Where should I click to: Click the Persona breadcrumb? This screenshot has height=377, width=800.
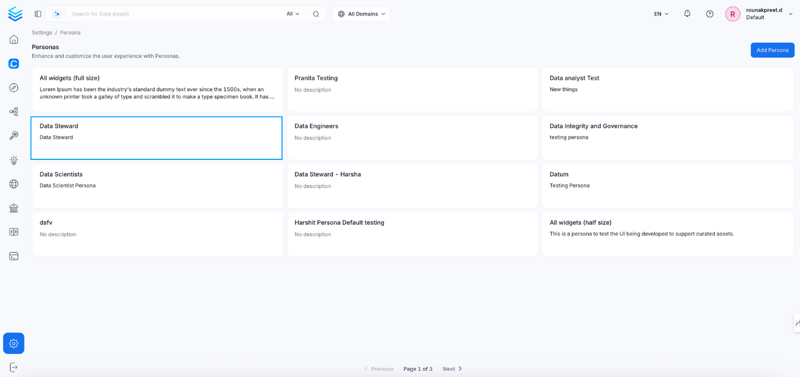pyautogui.click(x=70, y=33)
